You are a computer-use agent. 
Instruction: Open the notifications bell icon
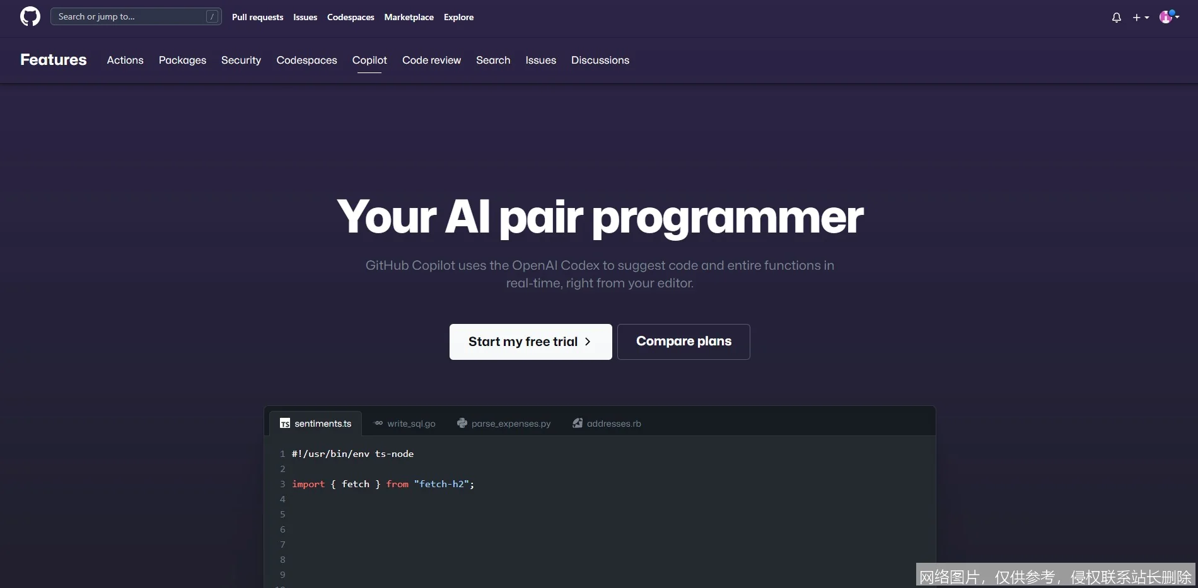point(1116,17)
